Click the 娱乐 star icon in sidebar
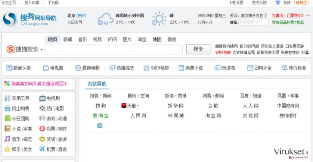Image resolution: width=313 pixels, height=162 pixels. [x=7, y=149]
